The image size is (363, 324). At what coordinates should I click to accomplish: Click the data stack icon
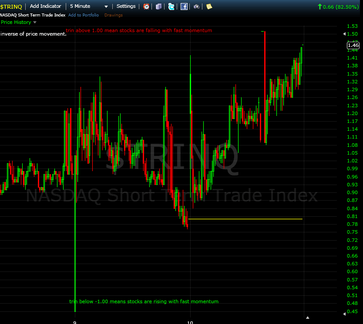(158, 7)
